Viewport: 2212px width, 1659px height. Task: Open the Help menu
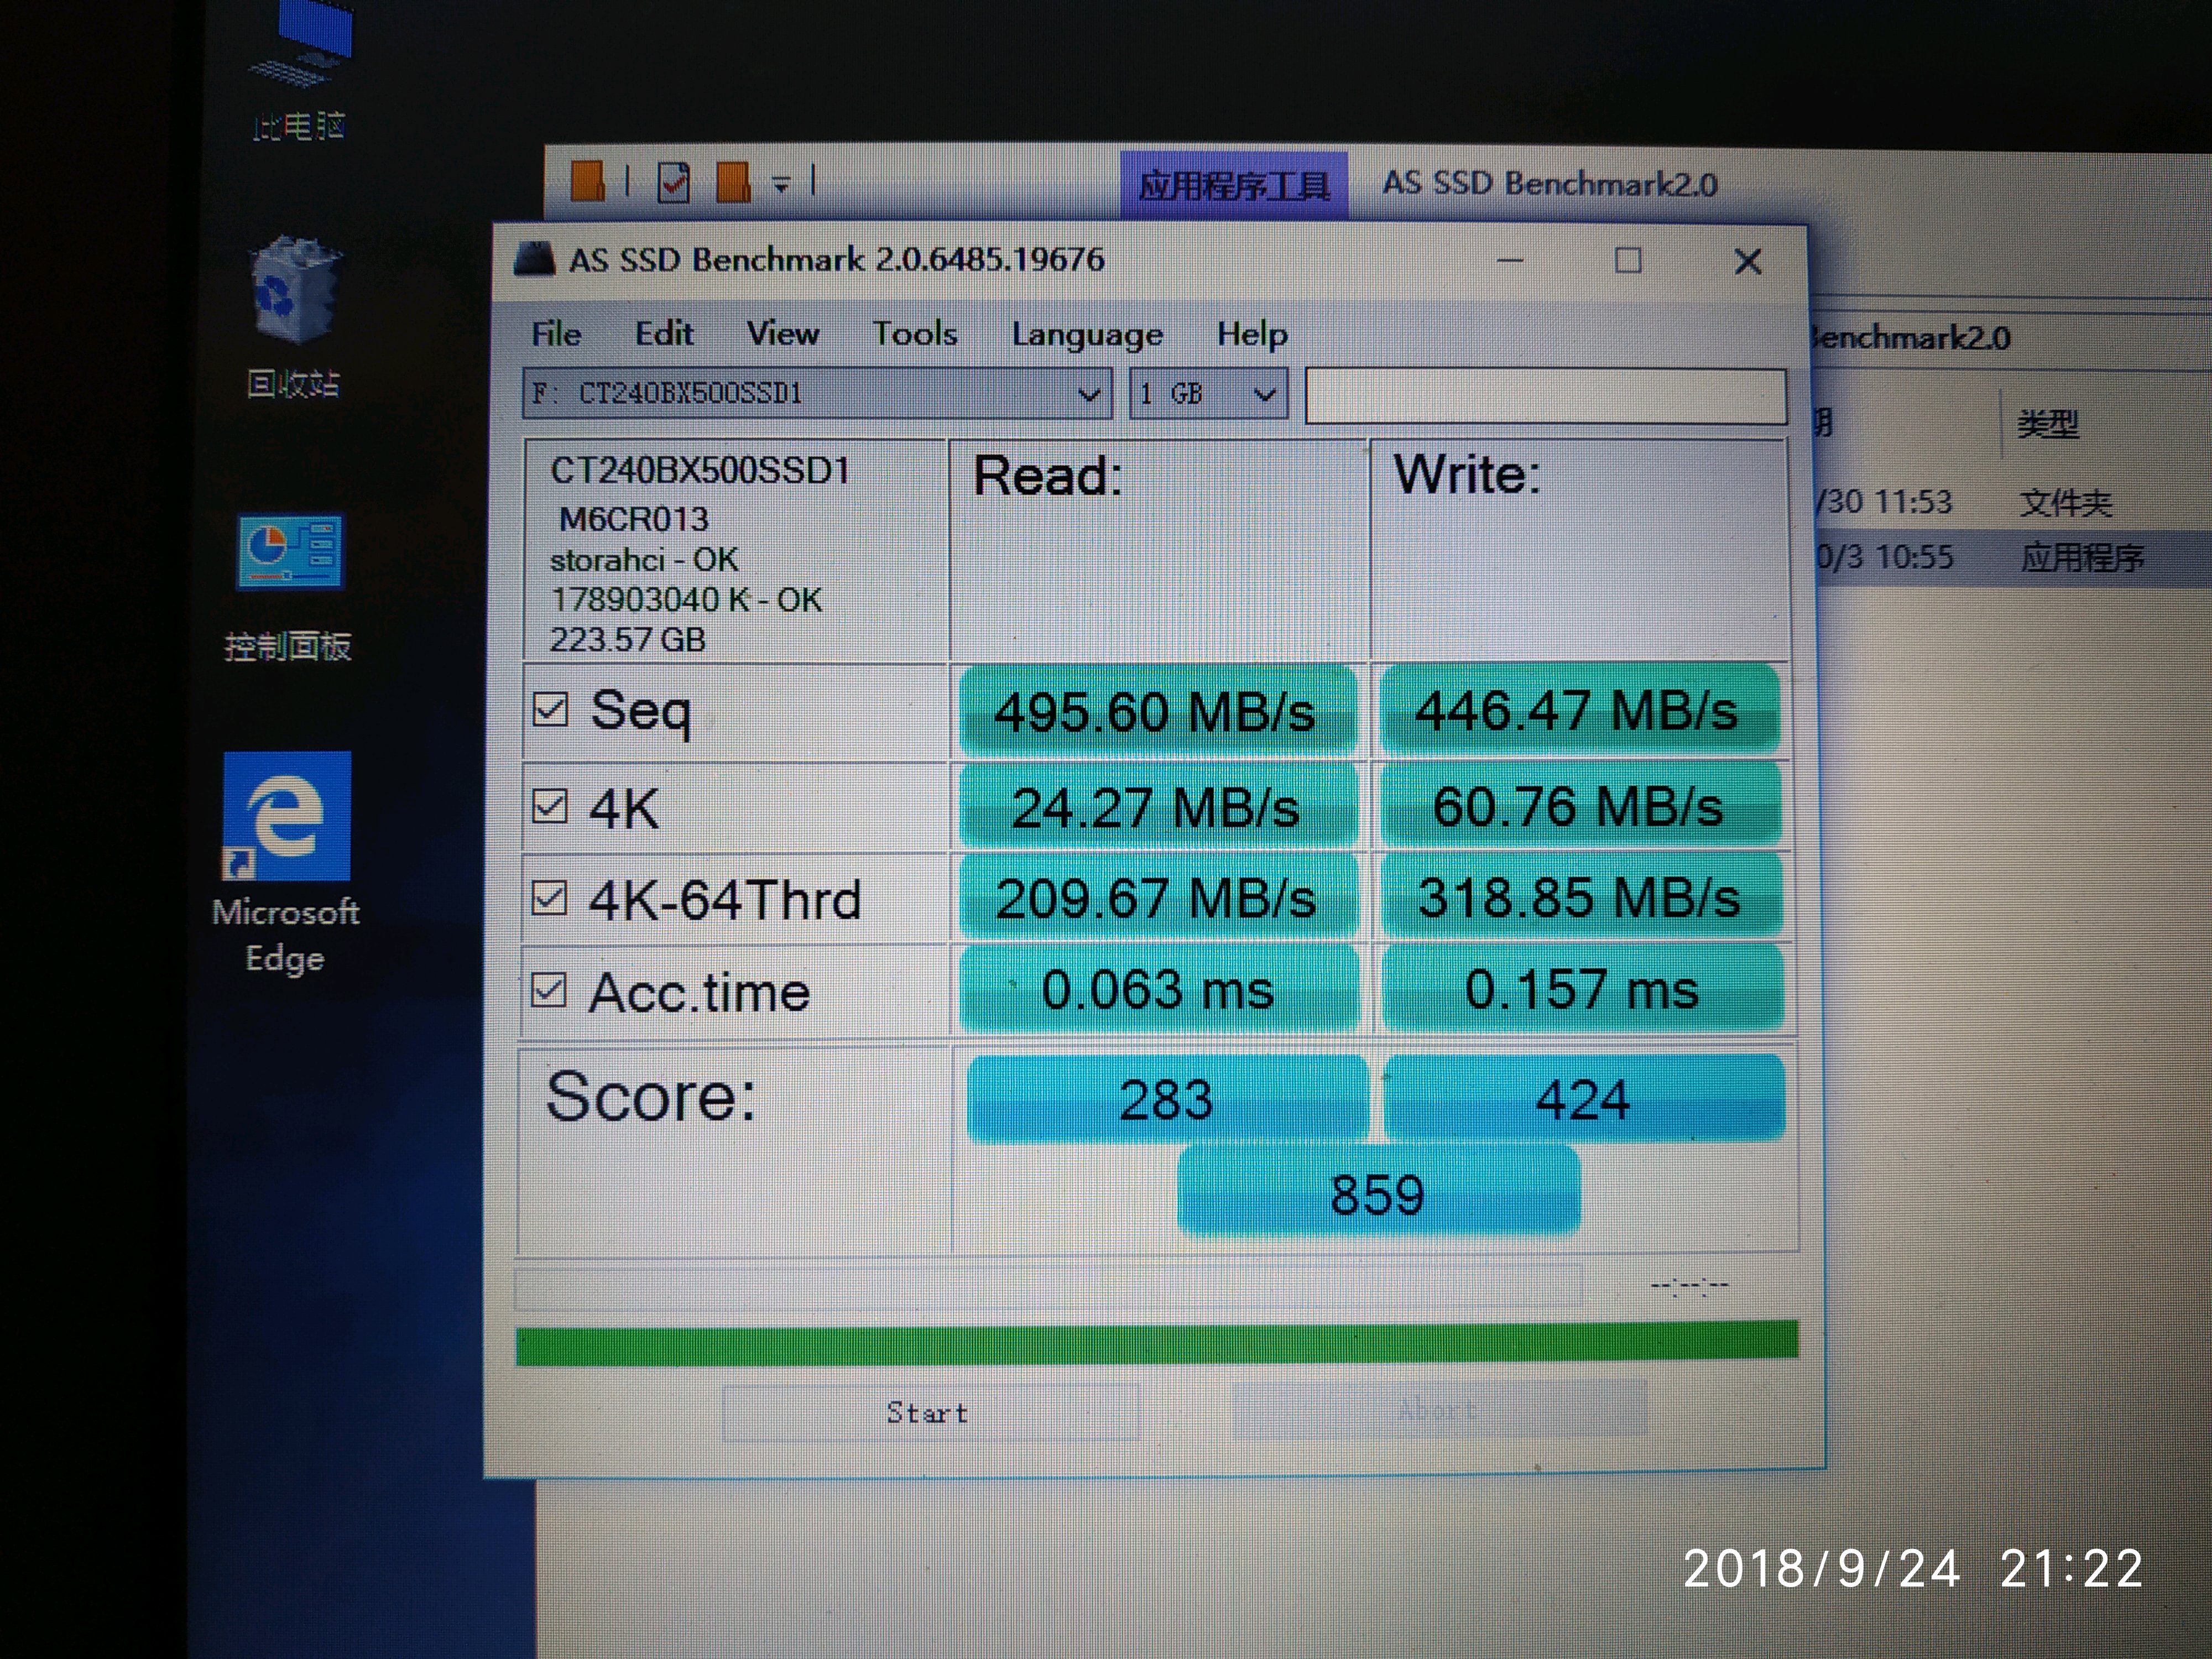pyautogui.click(x=1252, y=335)
